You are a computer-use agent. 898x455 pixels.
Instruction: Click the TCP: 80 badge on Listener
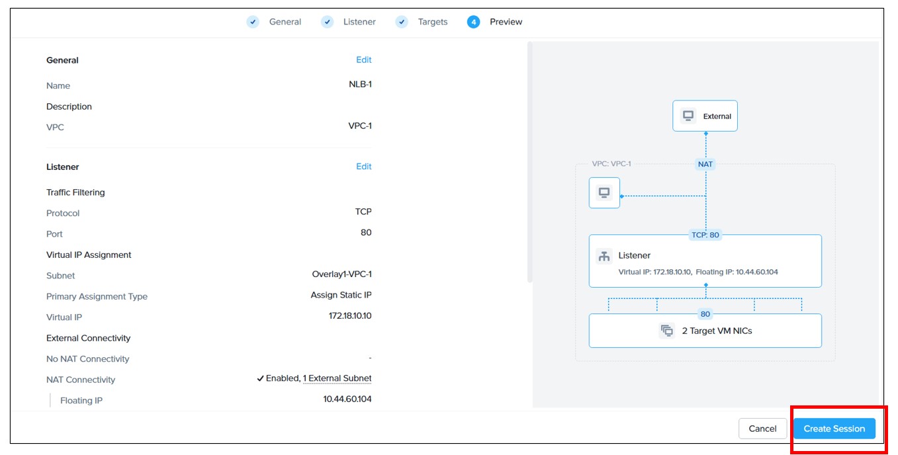click(x=705, y=235)
